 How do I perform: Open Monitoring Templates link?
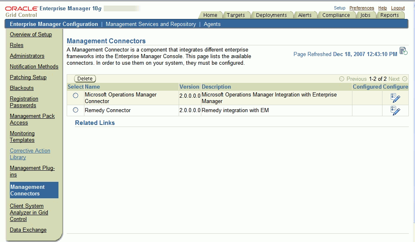click(x=22, y=136)
